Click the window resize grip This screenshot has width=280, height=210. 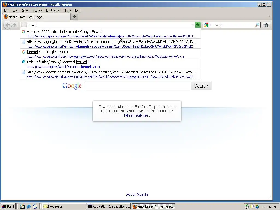tap(270, 198)
